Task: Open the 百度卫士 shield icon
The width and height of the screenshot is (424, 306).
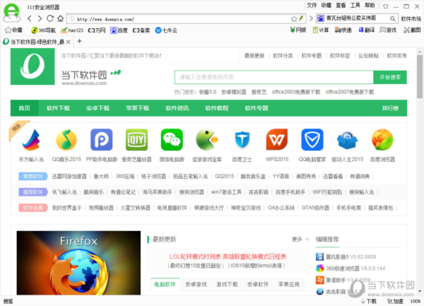Action: (x=242, y=140)
